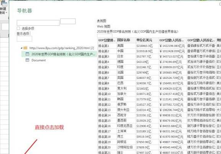
Task: Click the 韩国 cell
Action: [126, 99]
